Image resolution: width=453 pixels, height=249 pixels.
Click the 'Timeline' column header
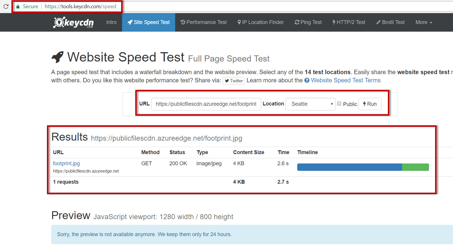tap(307, 152)
